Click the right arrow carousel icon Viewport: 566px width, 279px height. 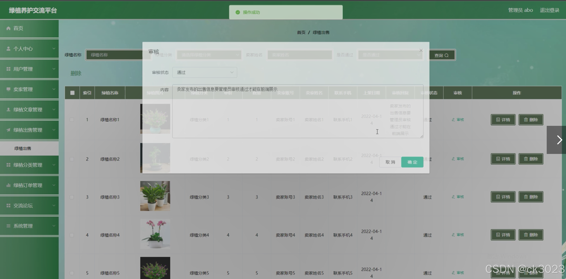point(559,140)
